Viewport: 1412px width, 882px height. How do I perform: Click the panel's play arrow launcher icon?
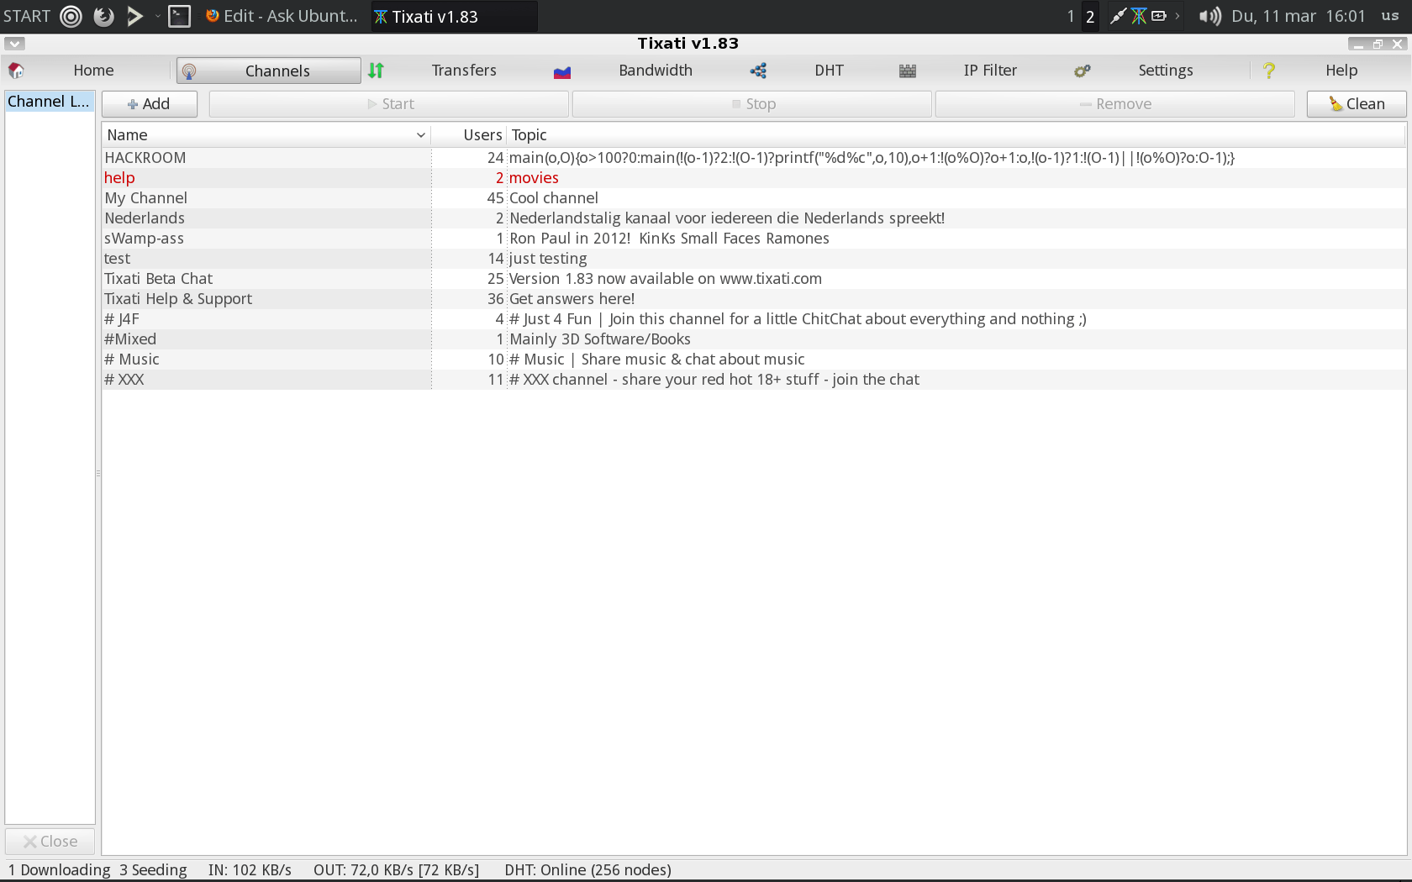134,16
